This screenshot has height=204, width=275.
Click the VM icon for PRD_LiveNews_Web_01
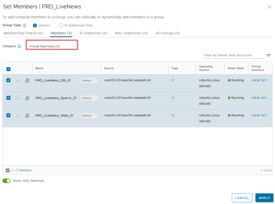(27, 115)
